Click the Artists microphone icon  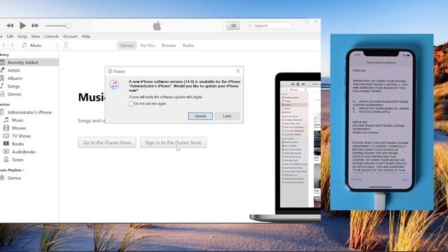(x=2, y=70)
